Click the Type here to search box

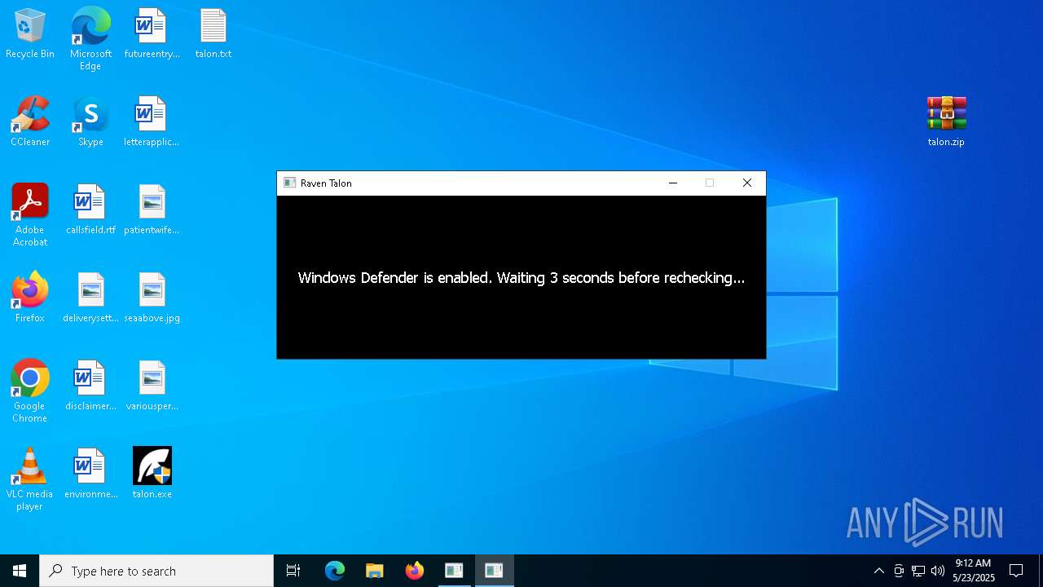156,571
